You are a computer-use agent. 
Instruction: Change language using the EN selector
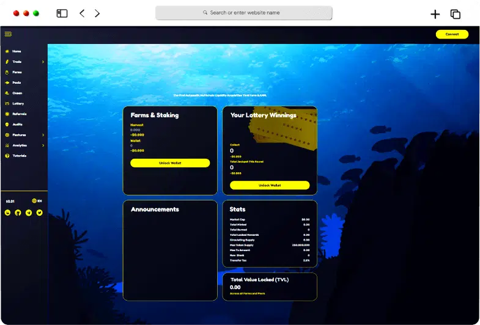click(37, 201)
